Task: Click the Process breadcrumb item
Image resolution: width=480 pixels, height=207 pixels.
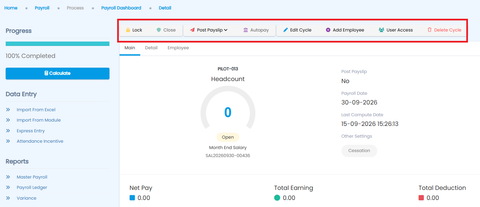Action: [x=75, y=8]
